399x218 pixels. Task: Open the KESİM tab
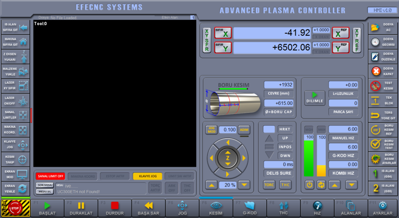pyautogui.click(x=216, y=208)
